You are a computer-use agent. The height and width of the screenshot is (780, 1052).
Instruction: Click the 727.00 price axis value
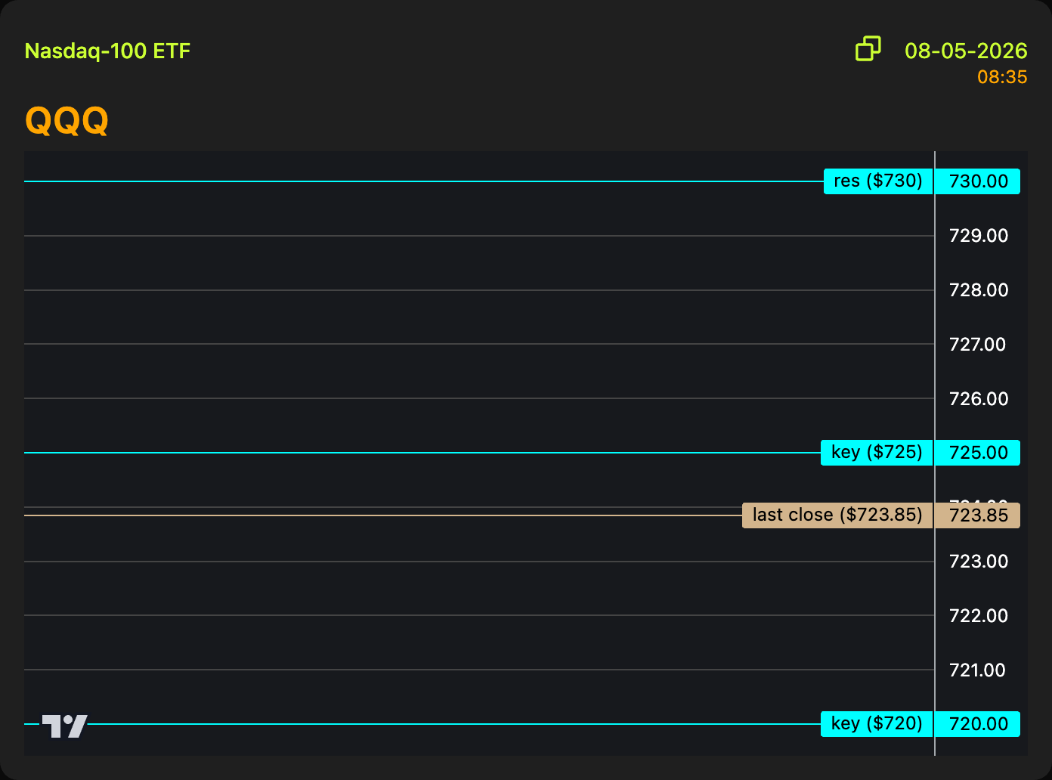point(977,345)
